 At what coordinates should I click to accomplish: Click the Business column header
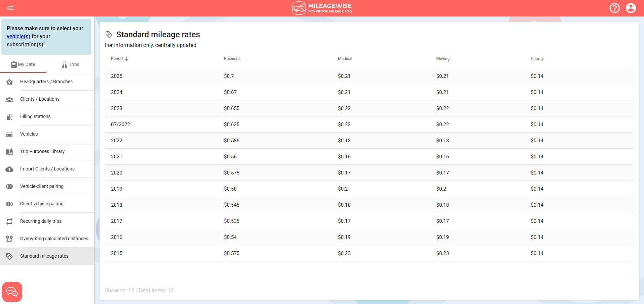[x=232, y=59]
